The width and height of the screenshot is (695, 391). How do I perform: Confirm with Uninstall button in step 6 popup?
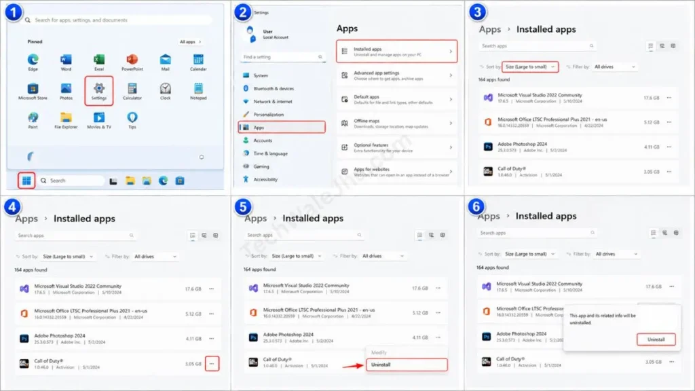coord(656,339)
